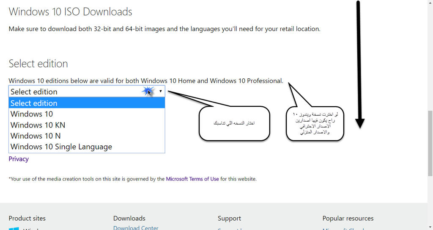Click the Support footer heading
The image size is (433, 230).
tap(229, 219)
